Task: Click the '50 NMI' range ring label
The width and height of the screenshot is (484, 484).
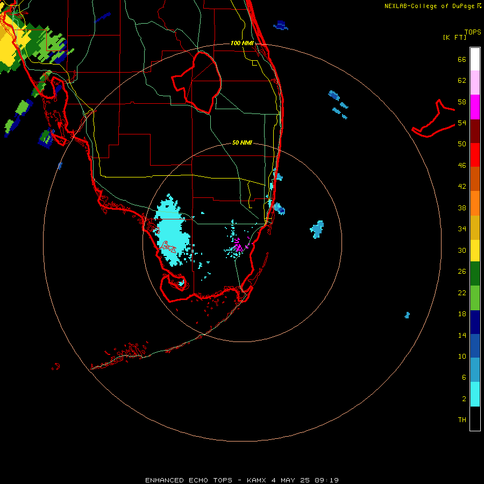Action: coord(242,143)
